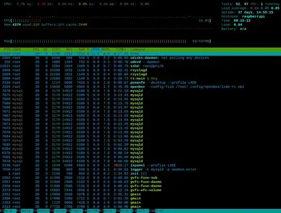Viewport: 281px width, 213px height.
Task: Select the pcmanfm --desktop process row
Action: click(140, 83)
